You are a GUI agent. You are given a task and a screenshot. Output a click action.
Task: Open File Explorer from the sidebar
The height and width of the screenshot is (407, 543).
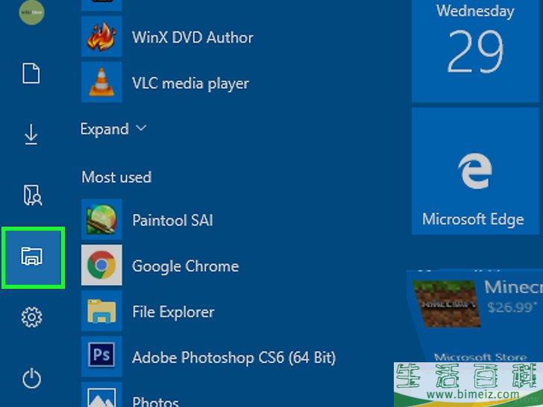[x=32, y=256]
